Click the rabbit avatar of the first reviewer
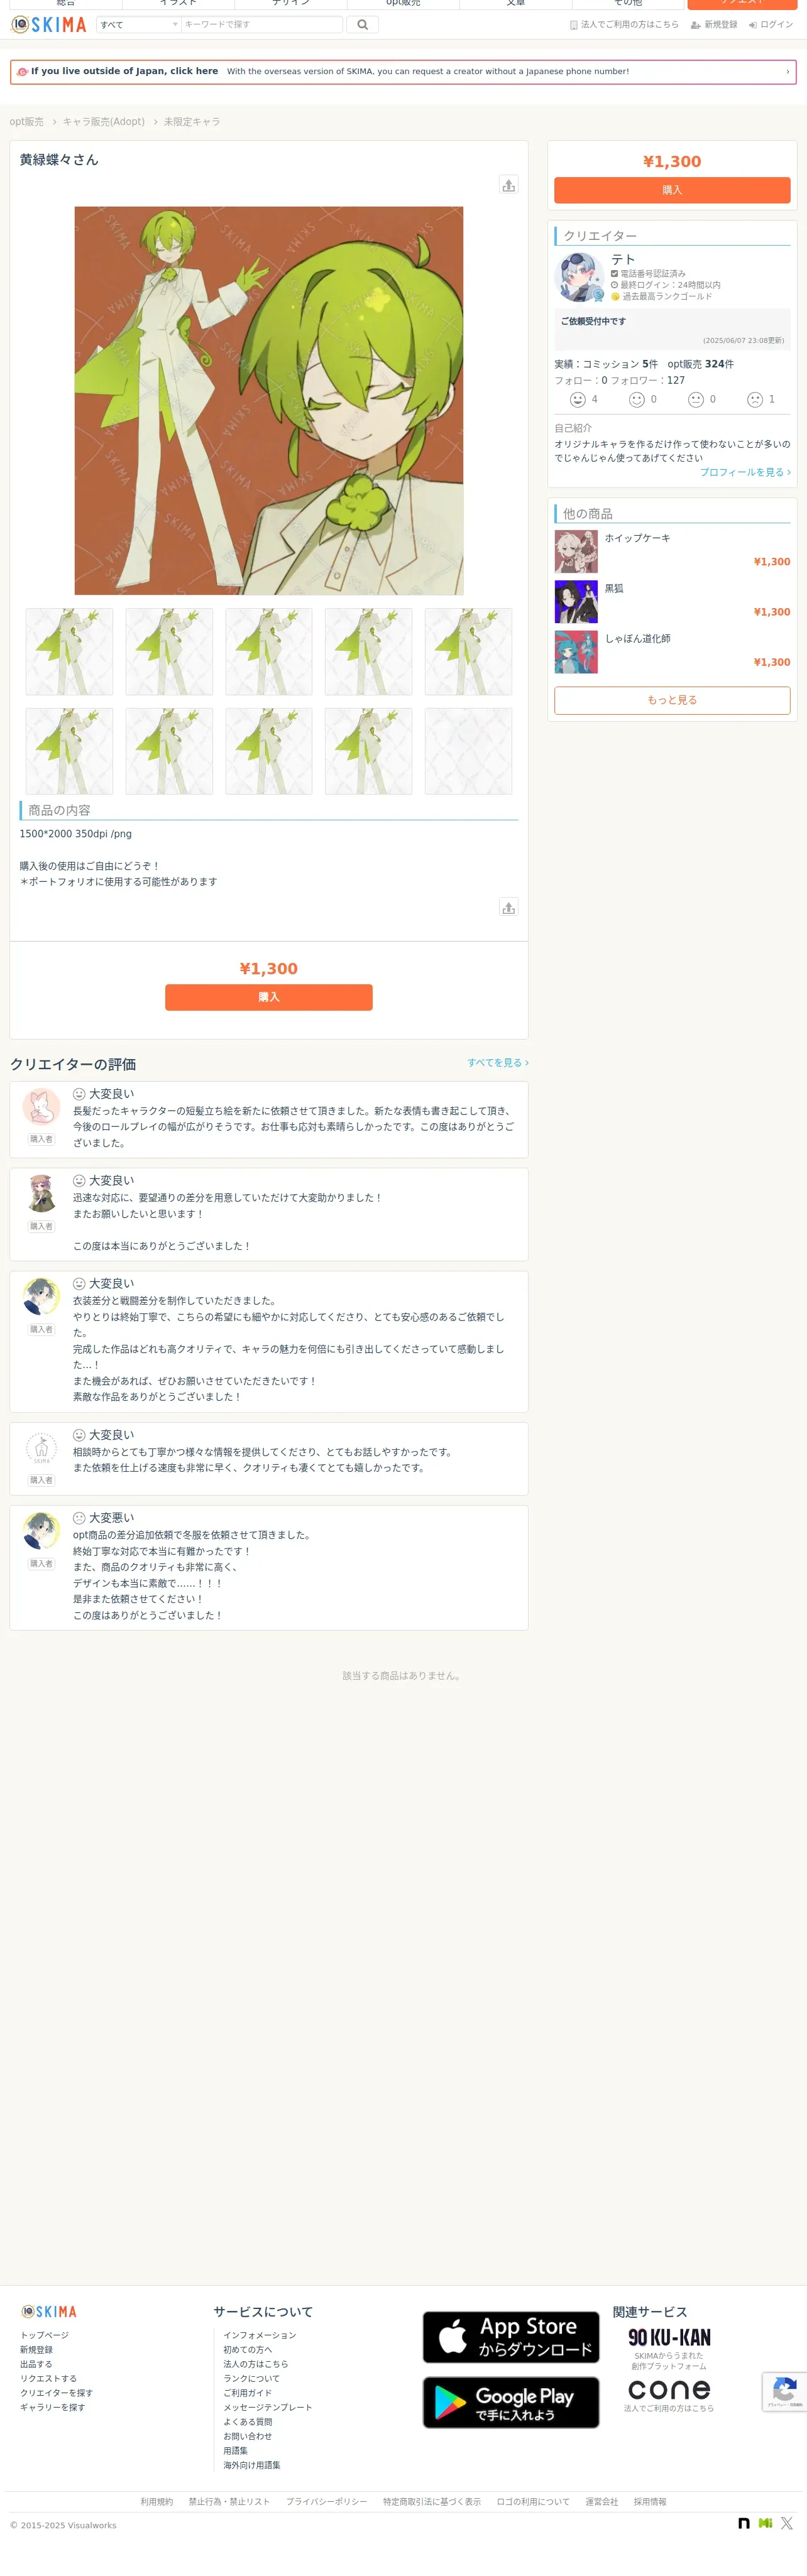The width and height of the screenshot is (807, 2576). 41,1108
